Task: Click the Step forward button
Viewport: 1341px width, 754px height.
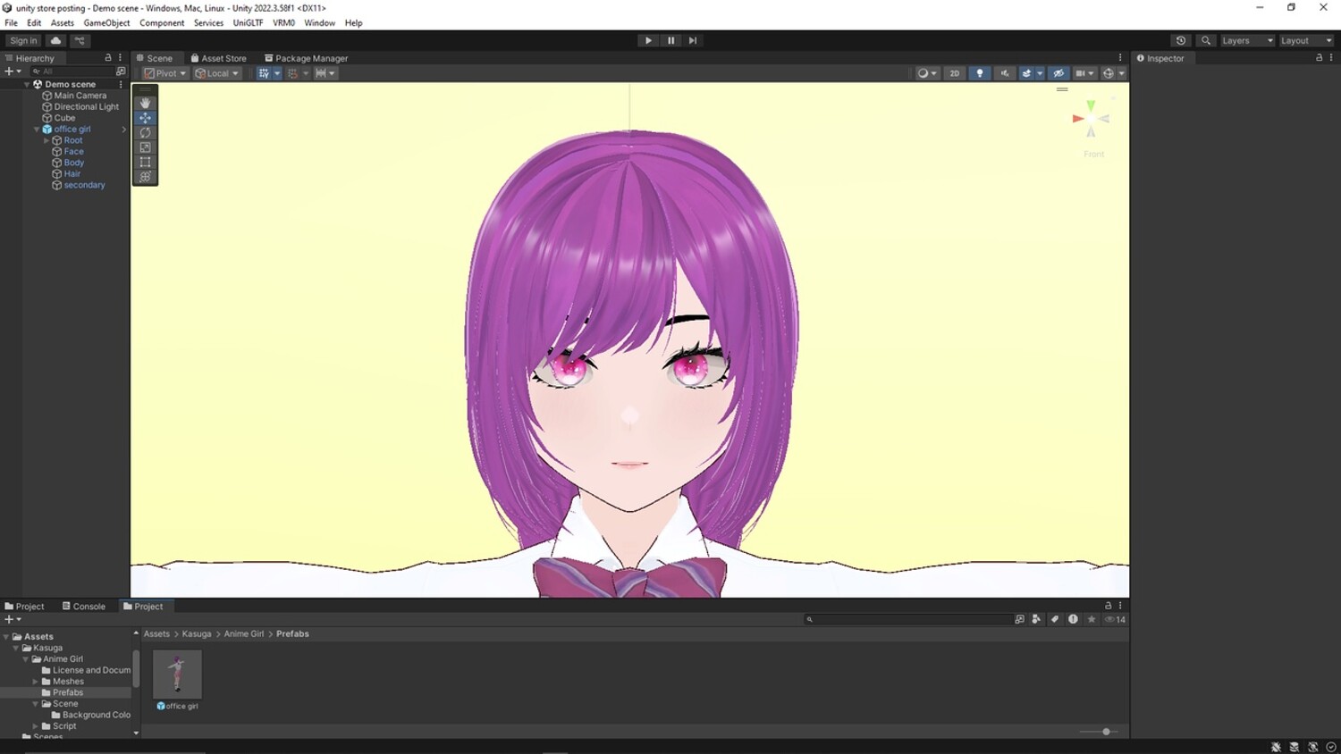Action: point(693,40)
